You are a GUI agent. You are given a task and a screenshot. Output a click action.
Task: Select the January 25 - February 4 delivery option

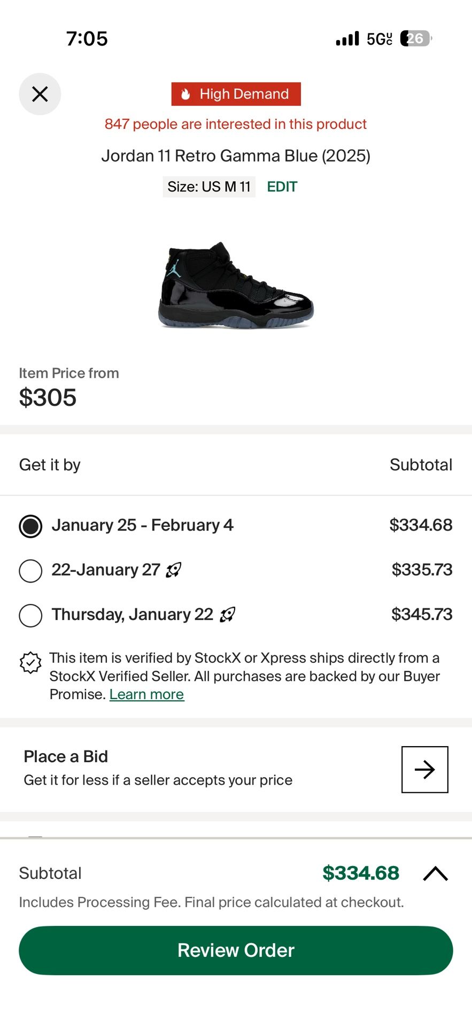click(30, 526)
